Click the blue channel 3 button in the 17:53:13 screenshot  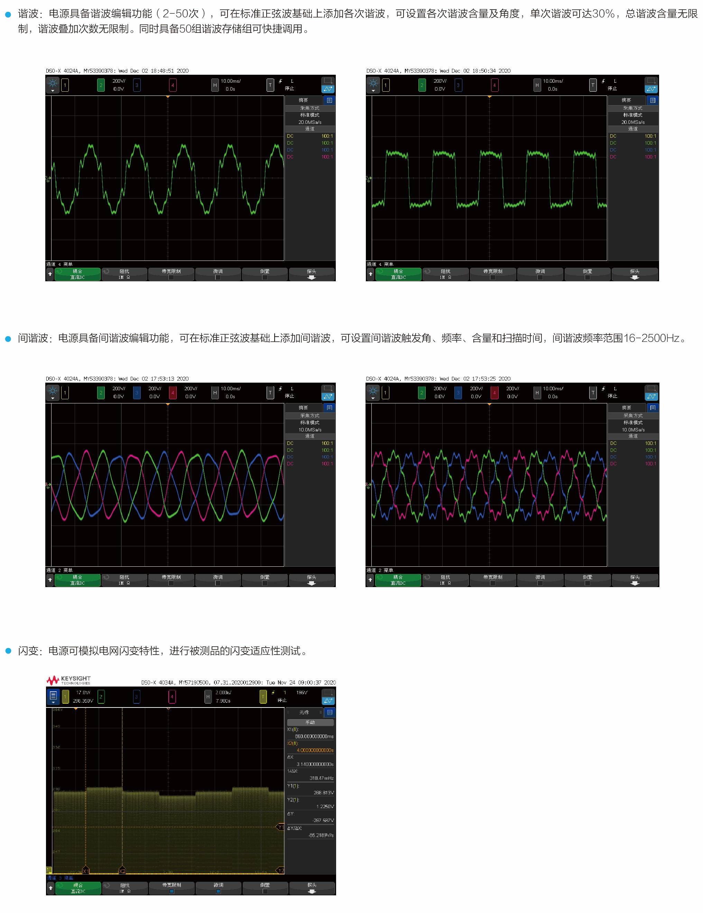(137, 393)
